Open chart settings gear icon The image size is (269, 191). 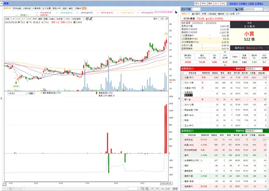[87, 19]
